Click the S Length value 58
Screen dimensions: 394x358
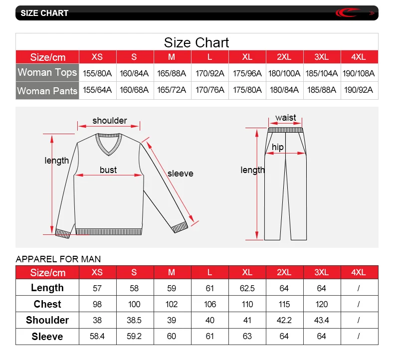point(134,288)
